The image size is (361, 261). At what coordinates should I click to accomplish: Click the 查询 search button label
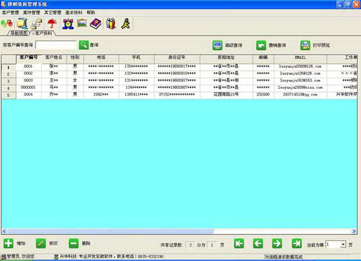94,45
